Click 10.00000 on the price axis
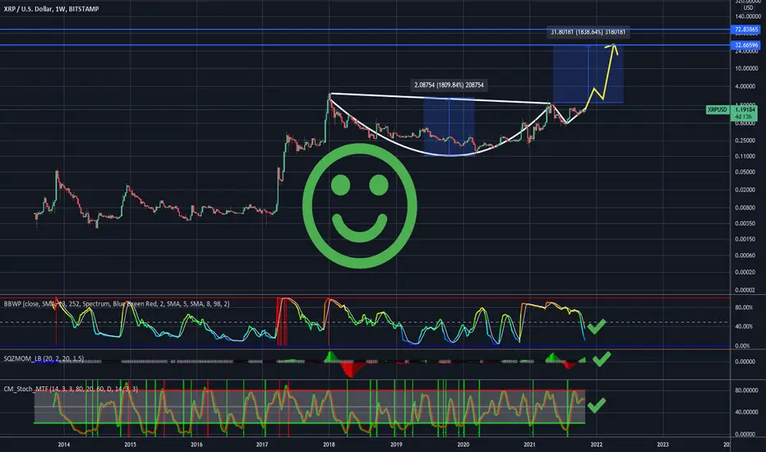This screenshot has height=452, width=766. pyautogui.click(x=746, y=68)
